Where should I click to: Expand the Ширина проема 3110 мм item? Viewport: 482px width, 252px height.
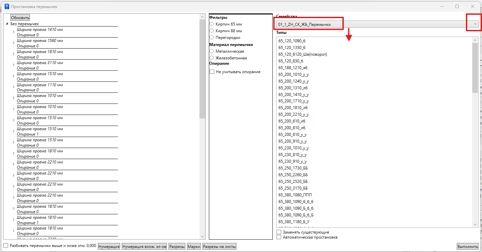pyautogui.click(x=14, y=65)
